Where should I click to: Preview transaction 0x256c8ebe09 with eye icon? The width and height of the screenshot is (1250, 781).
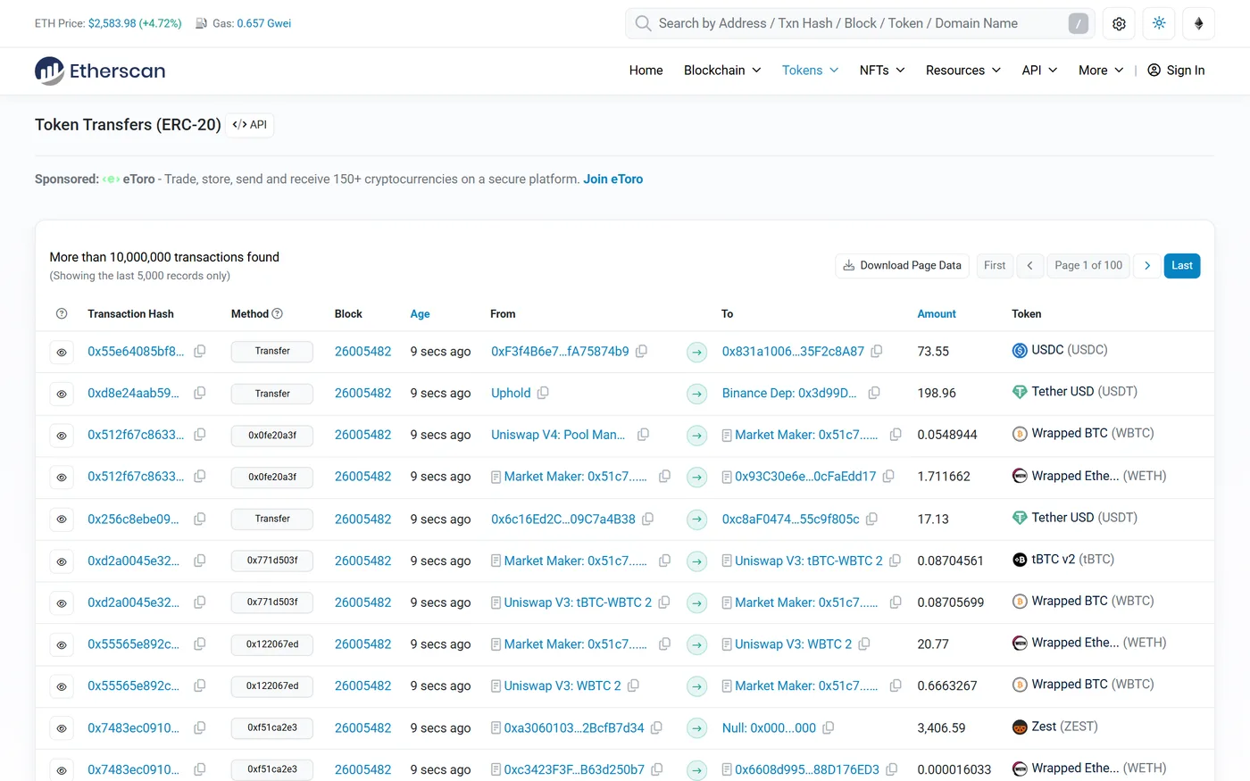62,519
